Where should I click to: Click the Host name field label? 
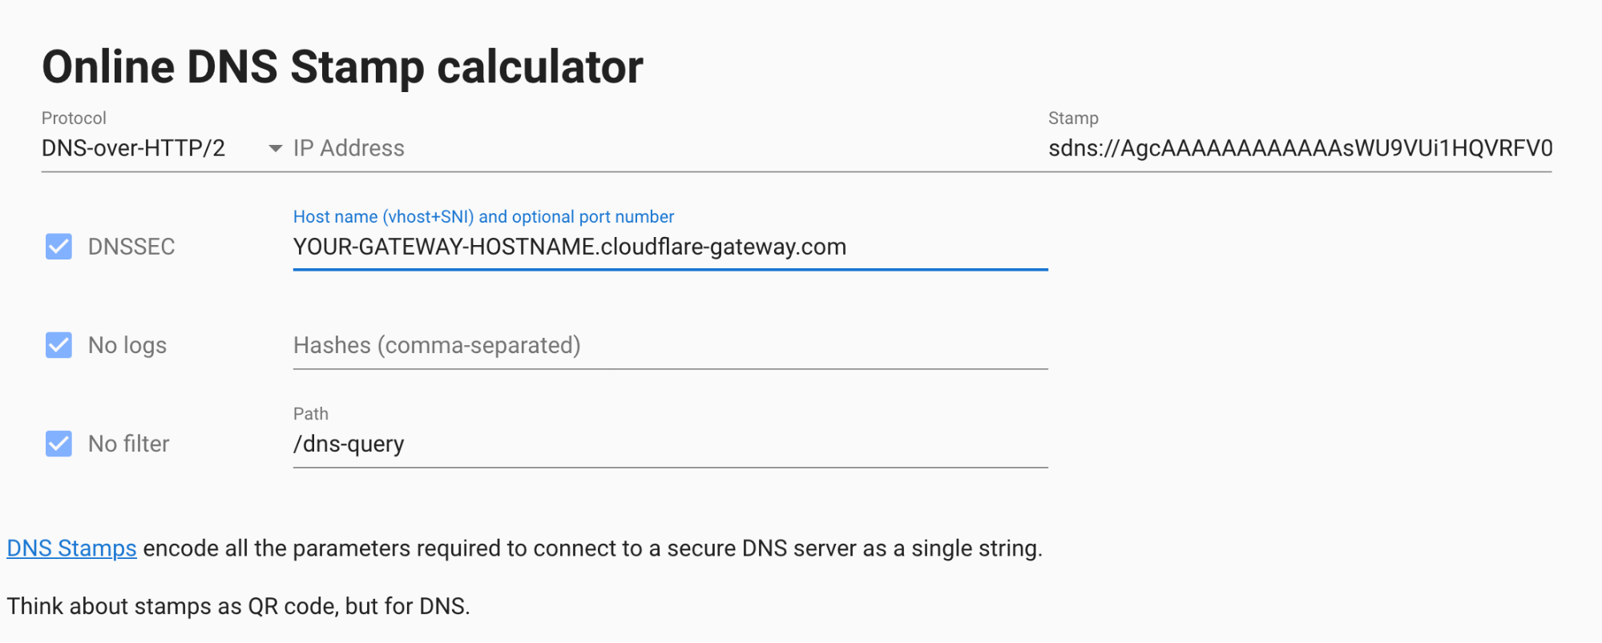tap(483, 217)
